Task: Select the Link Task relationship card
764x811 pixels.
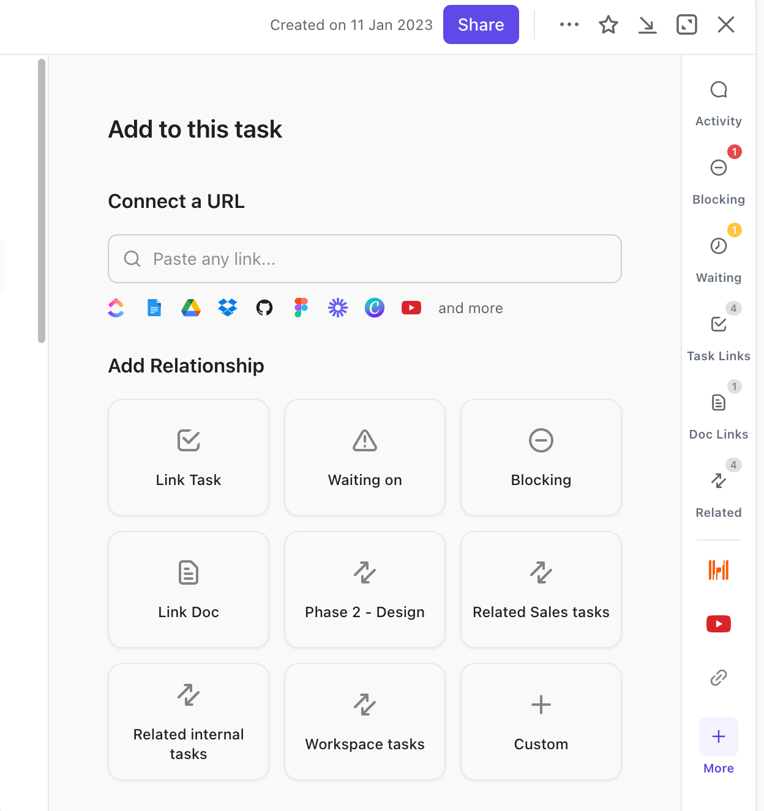Action: click(189, 457)
